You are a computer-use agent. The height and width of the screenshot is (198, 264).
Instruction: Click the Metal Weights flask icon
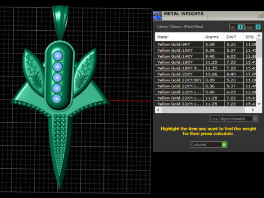pos(157,15)
